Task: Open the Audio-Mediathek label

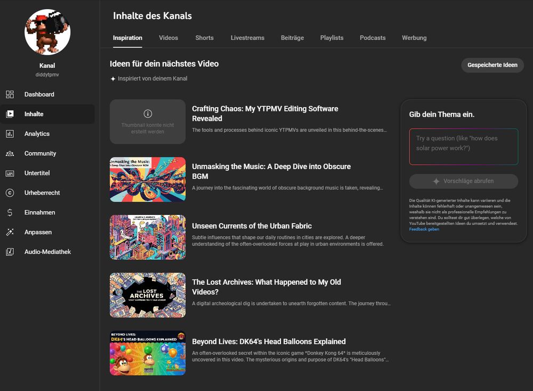Action: pos(47,252)
